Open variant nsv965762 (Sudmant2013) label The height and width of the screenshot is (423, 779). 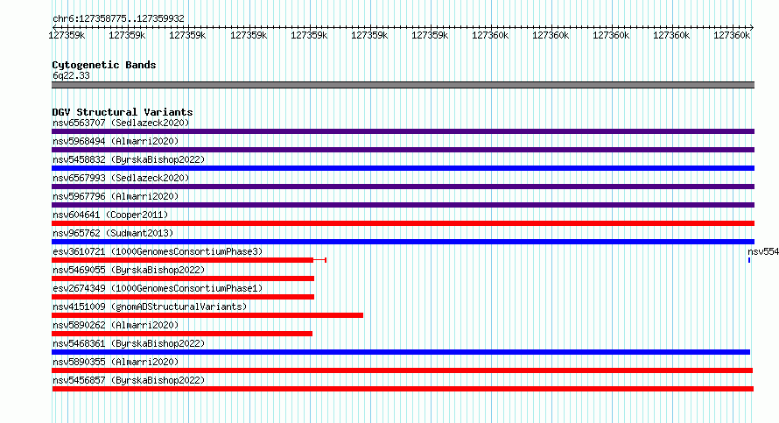point(113,233)
